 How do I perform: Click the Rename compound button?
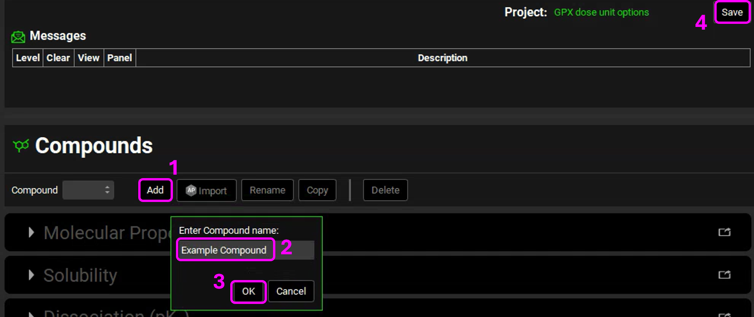tap(267, 190)
